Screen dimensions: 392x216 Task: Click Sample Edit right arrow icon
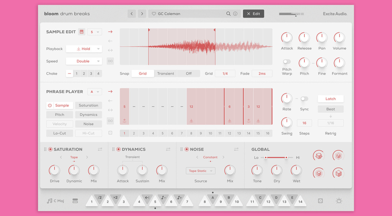110,32
